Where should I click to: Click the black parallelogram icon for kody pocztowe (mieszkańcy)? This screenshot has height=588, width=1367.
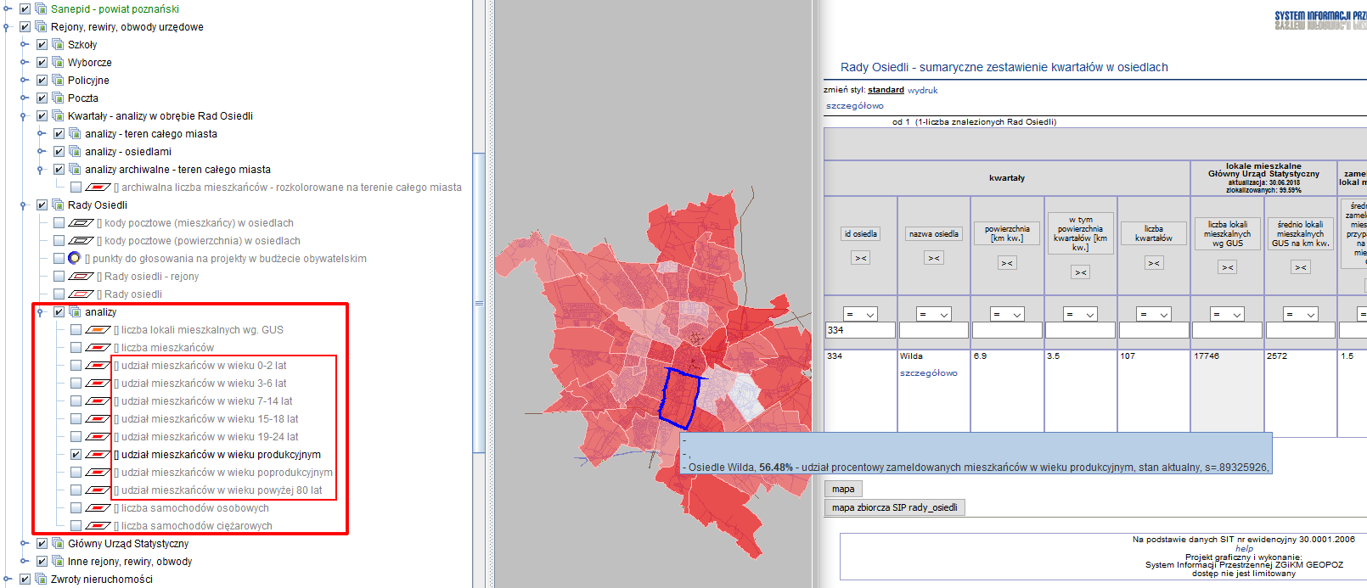(81, 223)
